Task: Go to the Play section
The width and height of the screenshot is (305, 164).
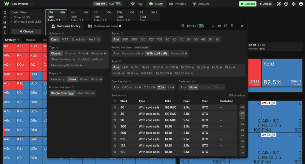Action: point(137,4)
